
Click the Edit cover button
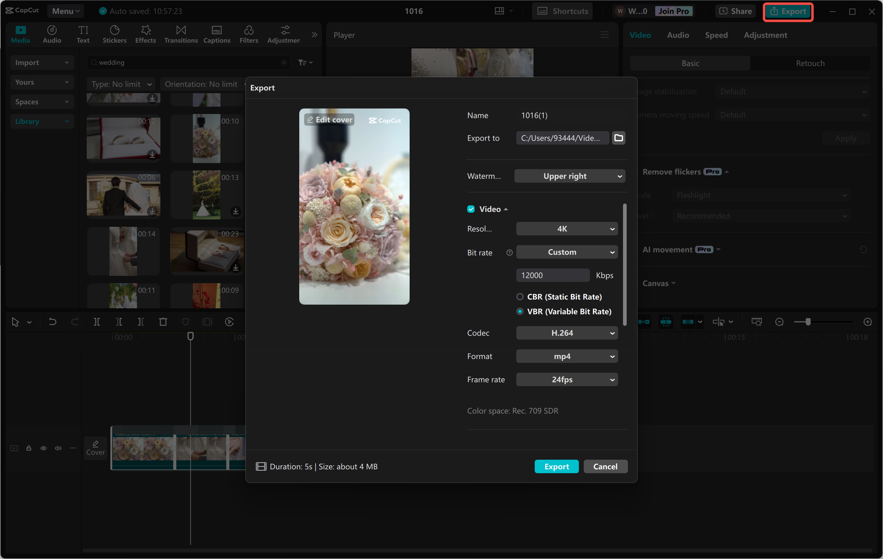pyautogui.click(x=329, y=120)
